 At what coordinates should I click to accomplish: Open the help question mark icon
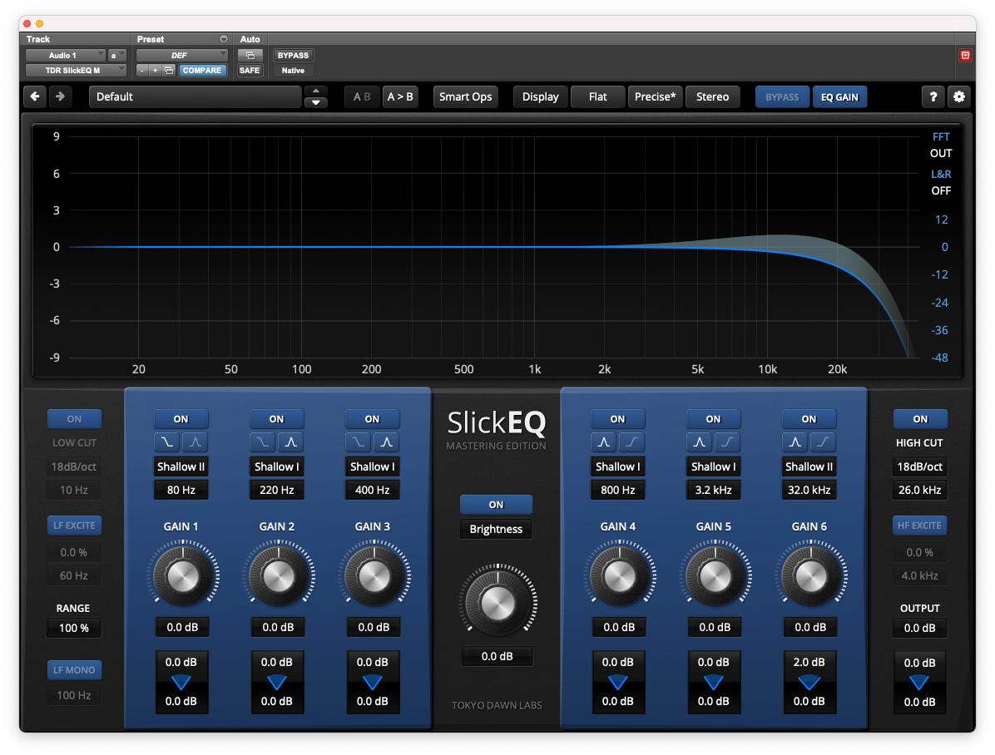point(933,97)
